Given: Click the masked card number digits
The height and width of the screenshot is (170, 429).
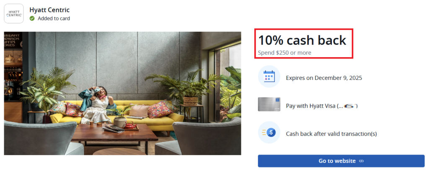Looking at the screenshot, I should pos(351,106).
